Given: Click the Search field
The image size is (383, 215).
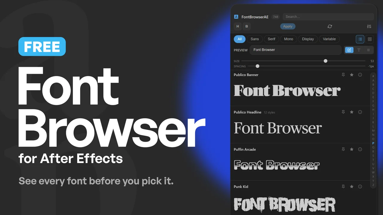Looking at the screenshot, I should [x=328, y=17].
